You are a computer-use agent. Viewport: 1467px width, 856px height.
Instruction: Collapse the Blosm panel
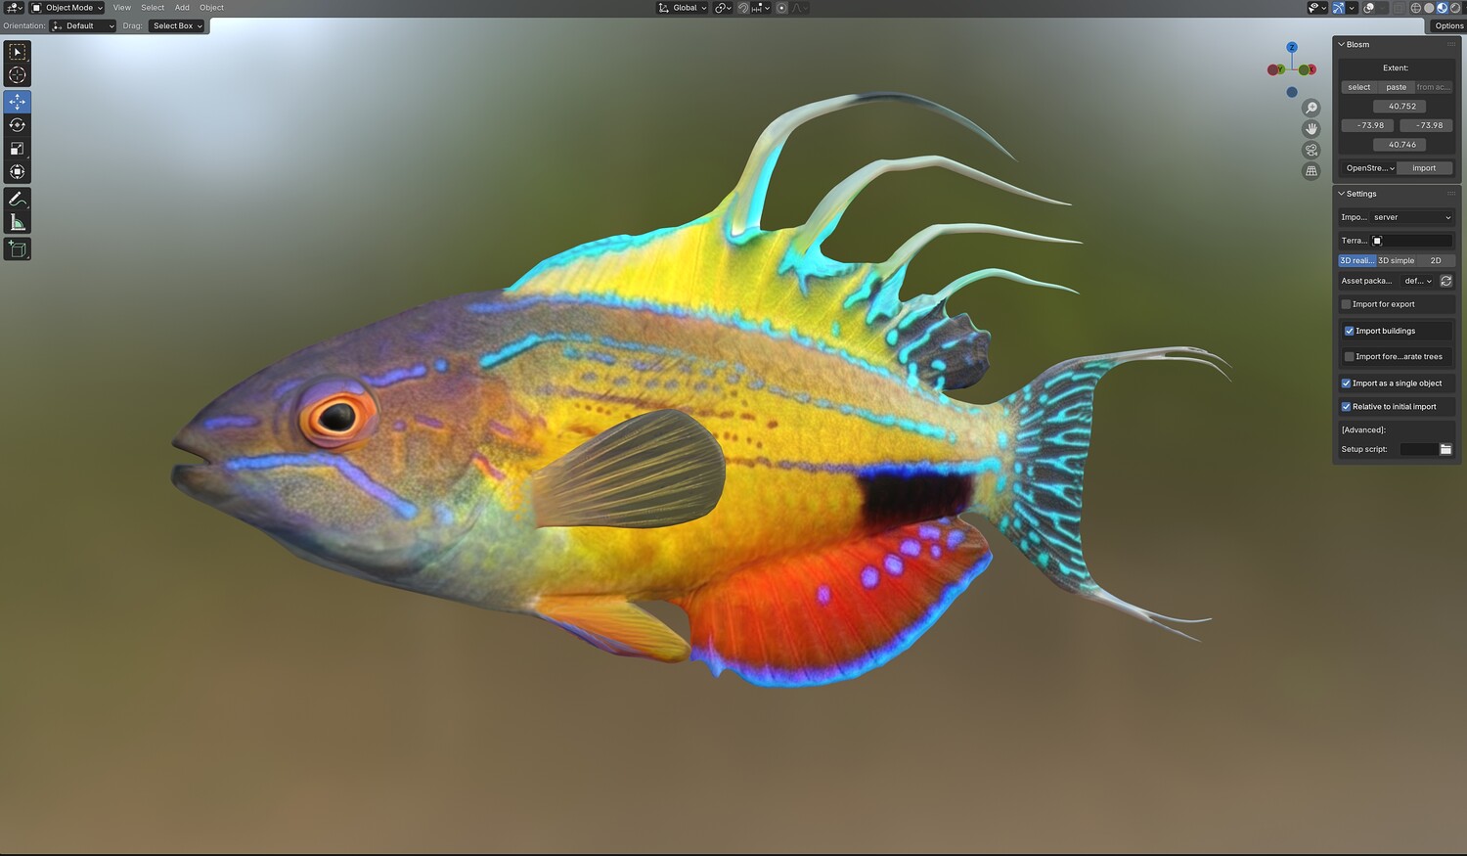(x=1342, y=45)
